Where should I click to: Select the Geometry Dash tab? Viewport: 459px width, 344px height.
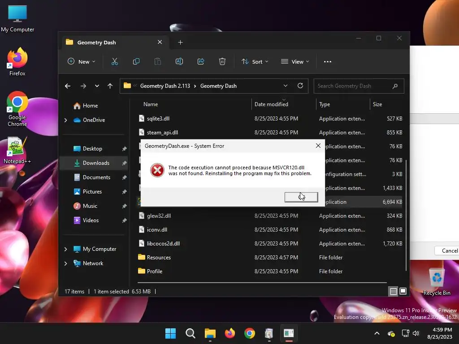(x=114, y=43)
